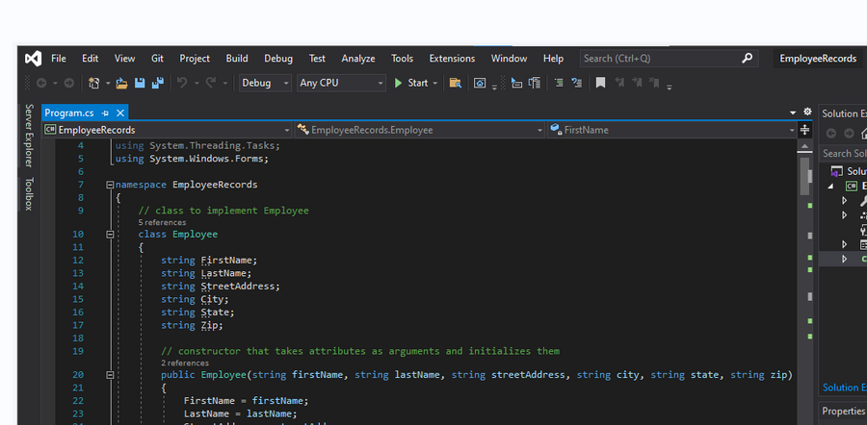Open the Debug menu
The image size is (867, 425).
pyautogui.click(x=278, y=59)
